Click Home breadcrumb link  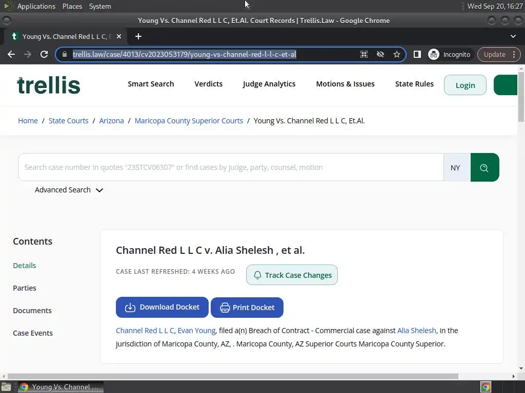point(28,121)
